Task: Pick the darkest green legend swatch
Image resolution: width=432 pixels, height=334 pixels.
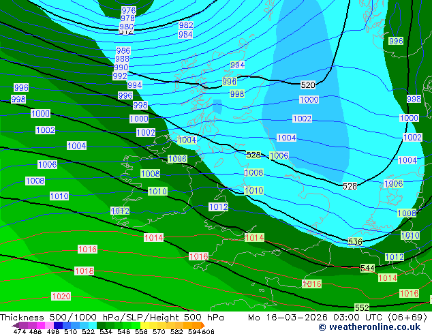Action: coord(101,325)
